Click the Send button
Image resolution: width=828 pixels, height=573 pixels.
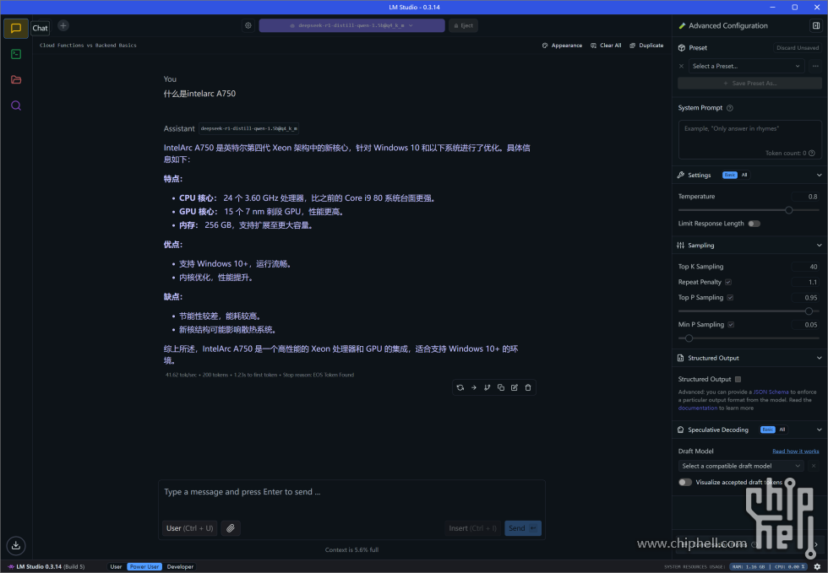click(x=523, y=528)
